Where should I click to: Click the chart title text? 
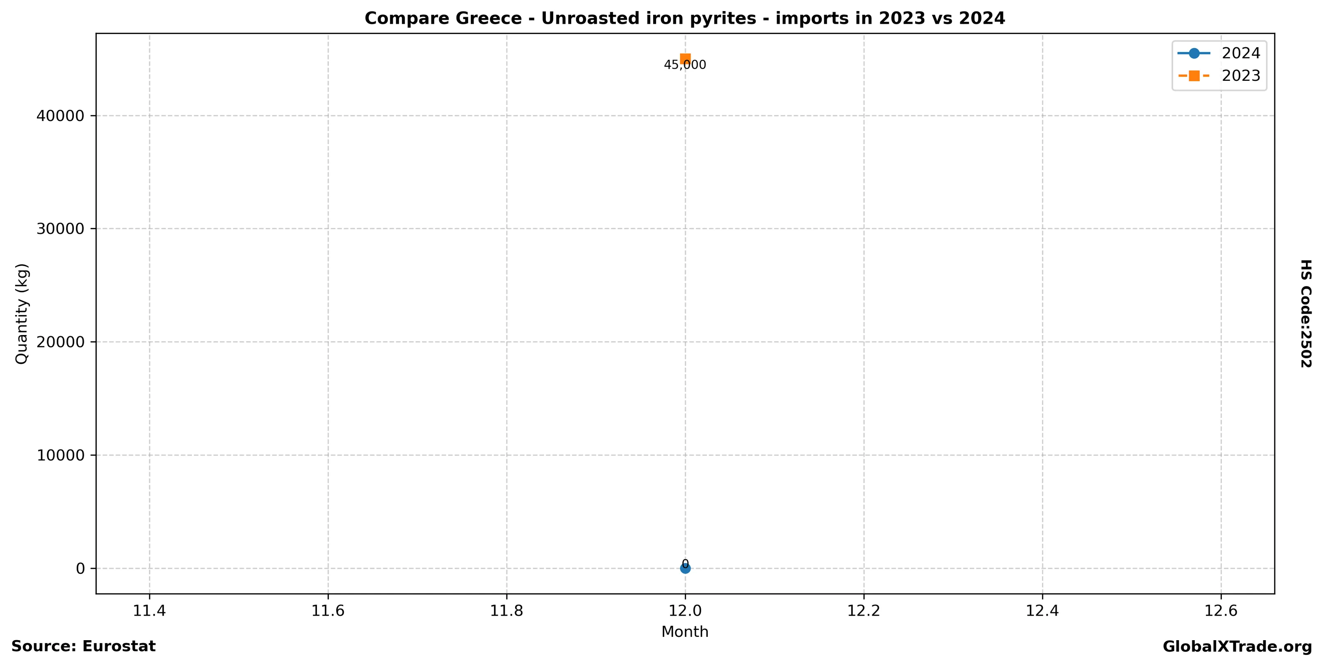coord(685,18)
